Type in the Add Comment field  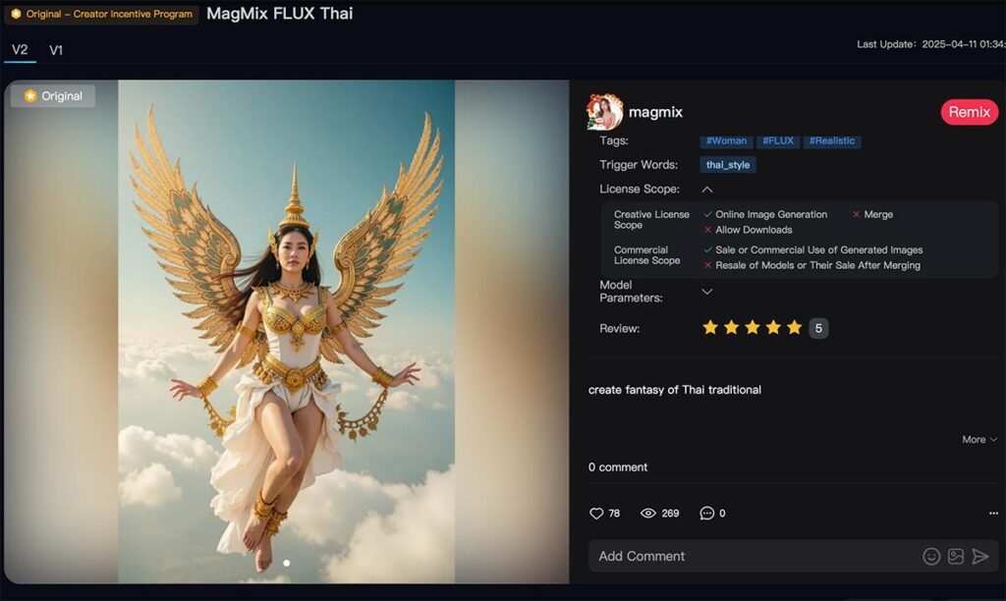click(752, 557)
